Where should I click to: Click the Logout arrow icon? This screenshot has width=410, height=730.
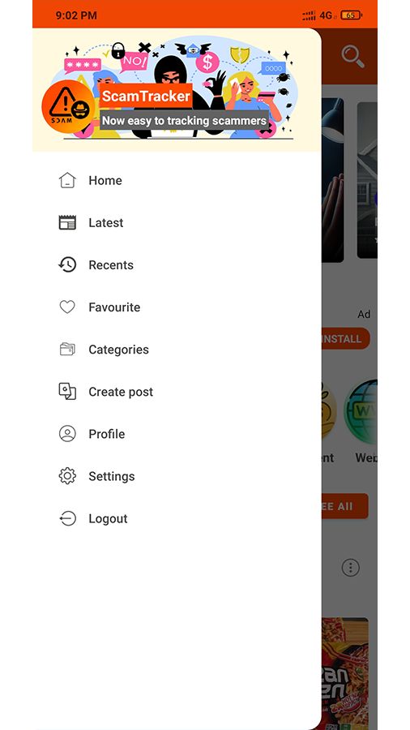pos(67,518)
